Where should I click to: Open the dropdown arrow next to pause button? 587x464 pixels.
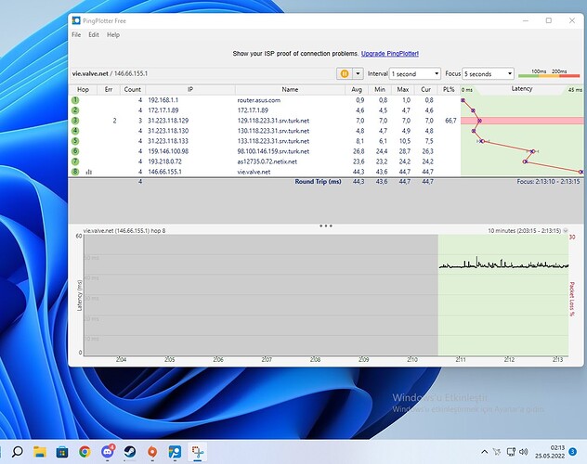coord(358,73)
